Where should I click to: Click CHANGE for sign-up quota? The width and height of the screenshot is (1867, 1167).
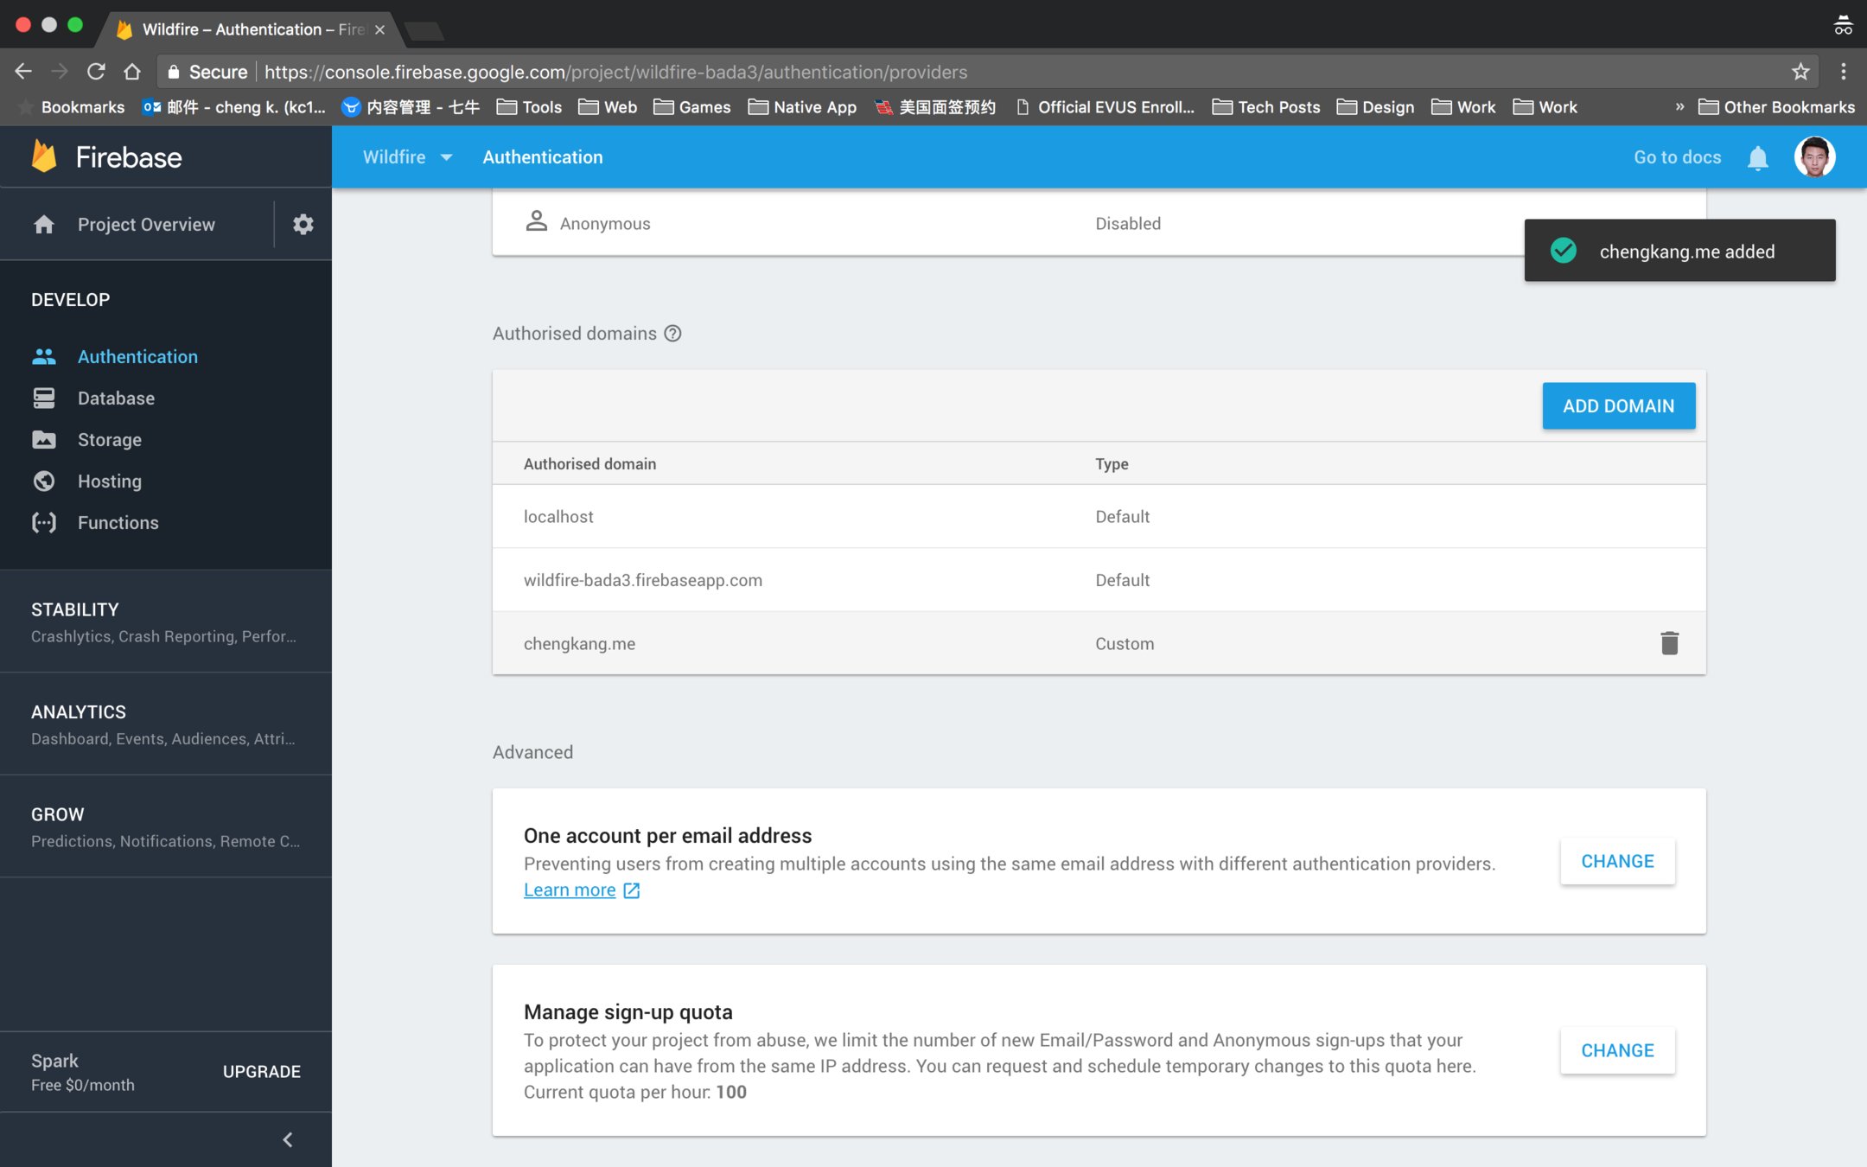click(x=1616, y=1050)
